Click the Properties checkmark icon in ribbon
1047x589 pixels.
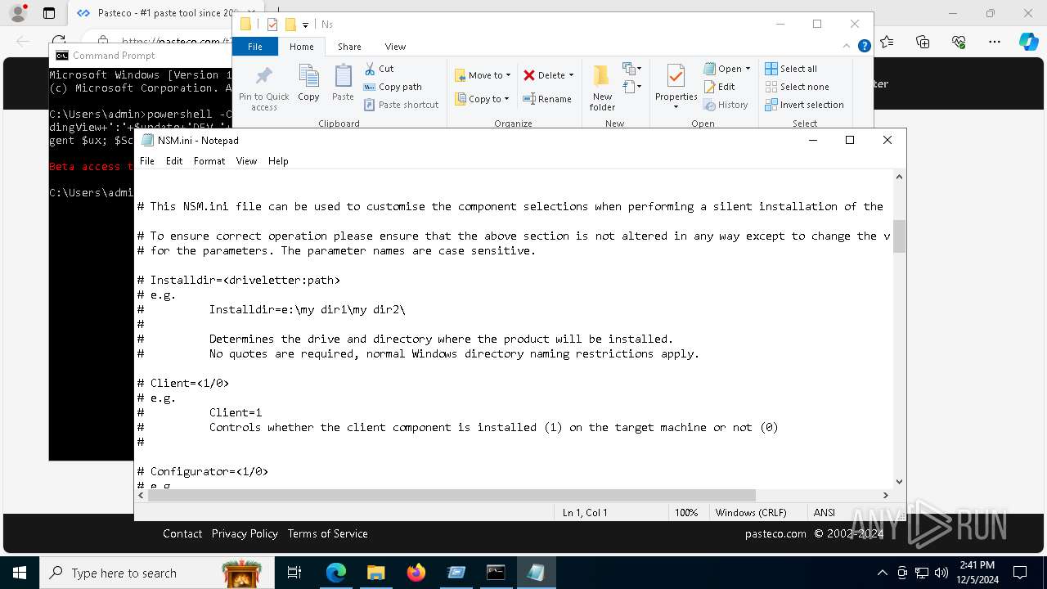point(676,77)
